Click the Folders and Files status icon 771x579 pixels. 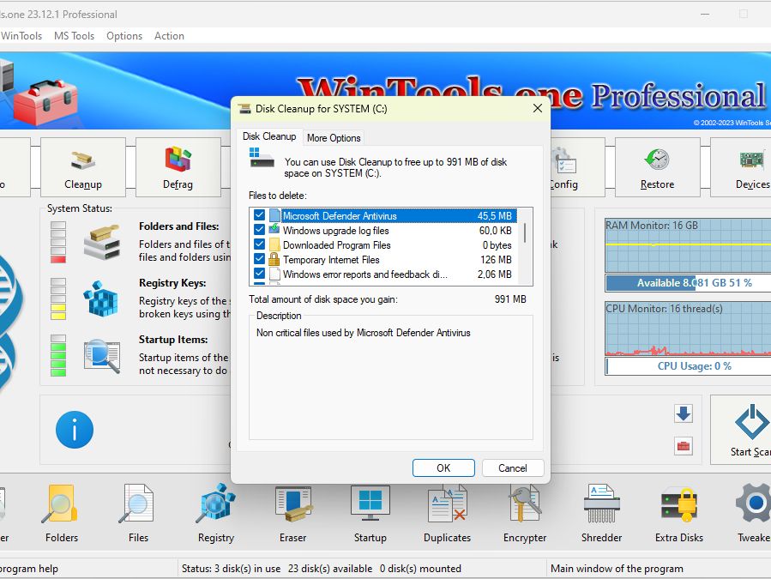point(102,242)
